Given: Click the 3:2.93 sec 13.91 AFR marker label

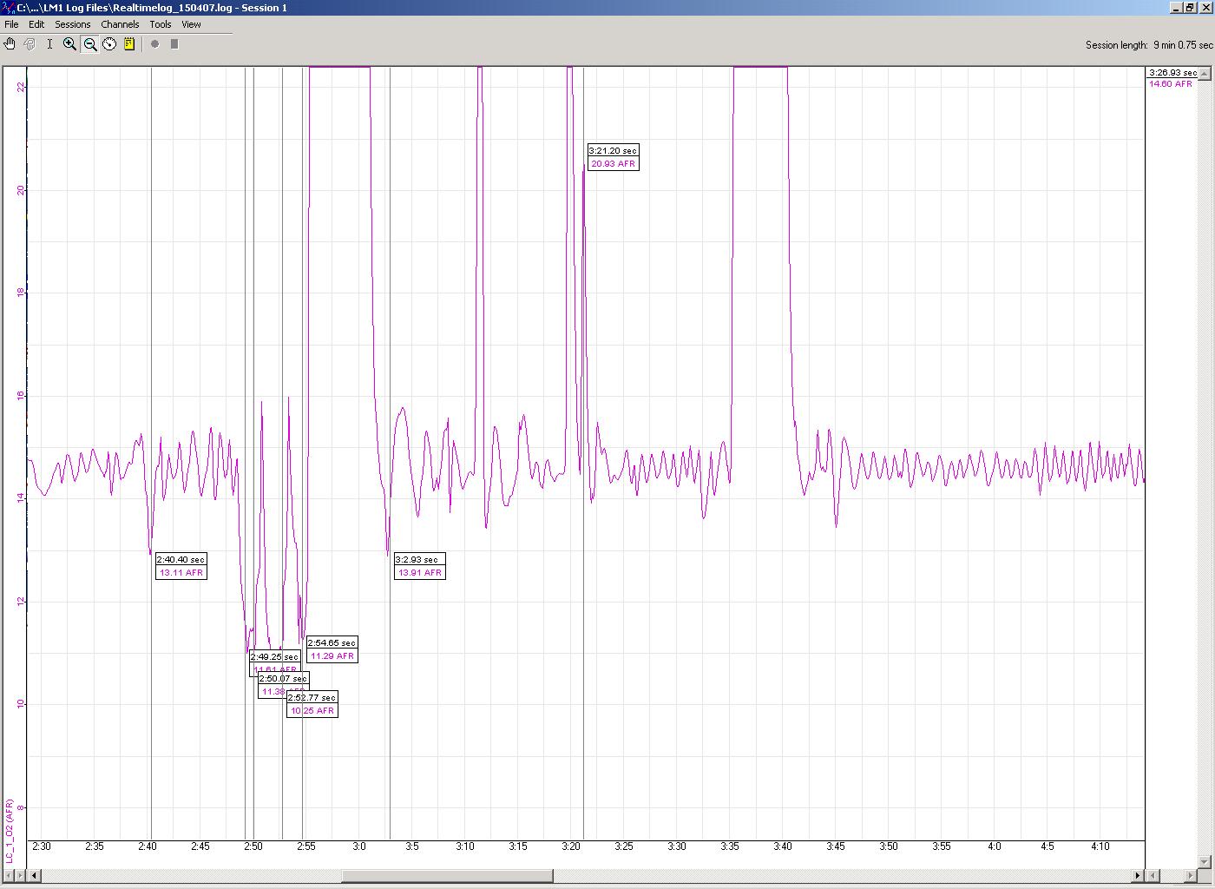Looking at the screenshot, I should point(420,566).
